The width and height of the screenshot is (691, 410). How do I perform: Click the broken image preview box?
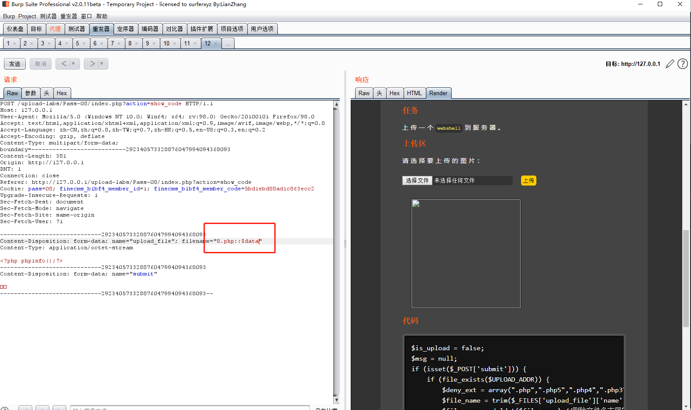pos(466,254)
